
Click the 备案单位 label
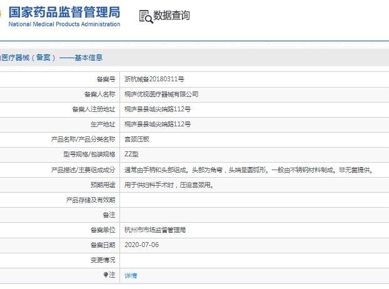(x=103, y=230)
